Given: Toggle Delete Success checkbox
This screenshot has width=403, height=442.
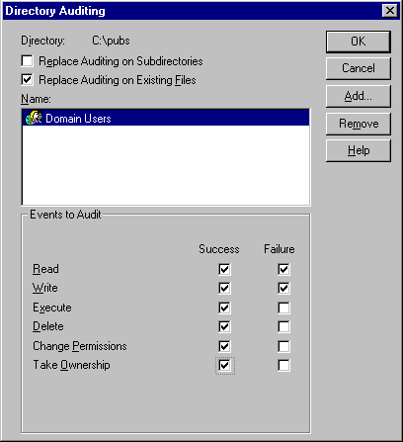Looking at the screenshot, I should [224, 326].
